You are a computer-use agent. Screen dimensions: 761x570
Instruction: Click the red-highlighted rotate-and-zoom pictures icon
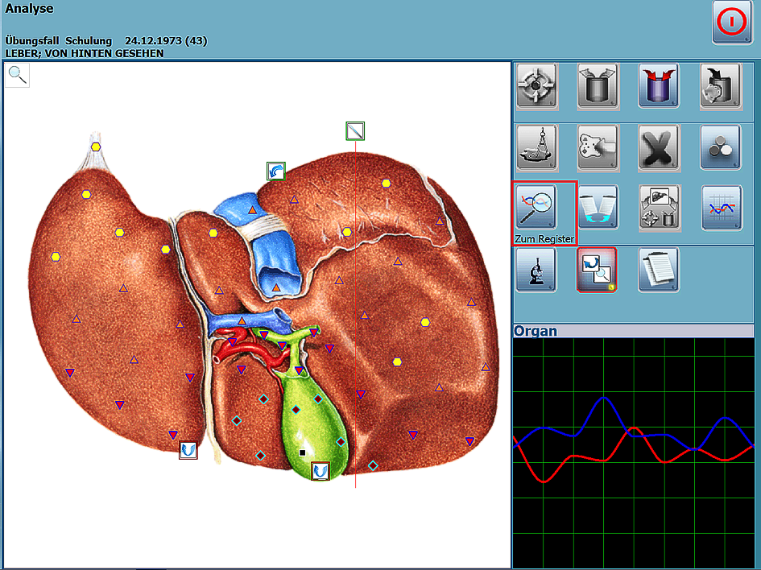[x=597, y=271]
